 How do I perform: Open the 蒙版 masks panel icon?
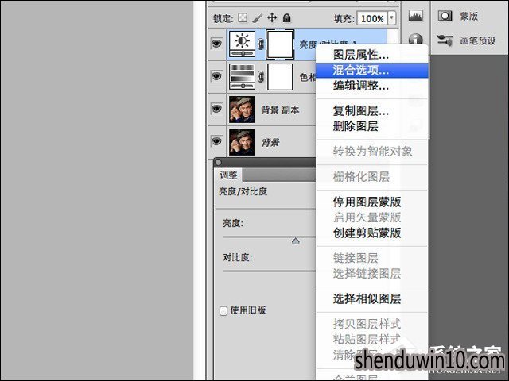(445, 16)
